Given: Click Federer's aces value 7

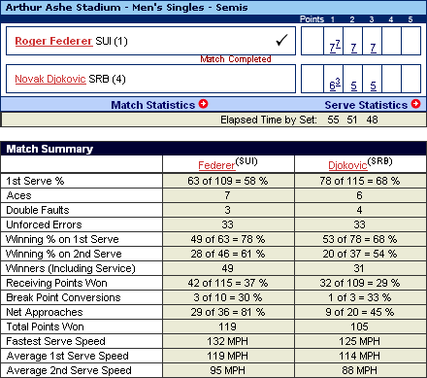Looking at the screenshot, I should pyautogui.click(x=228, y=195).
